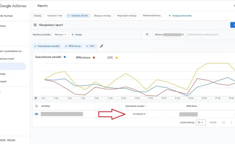Go to first page of table results
Screen dimensions: 235x144
[224, 122]
